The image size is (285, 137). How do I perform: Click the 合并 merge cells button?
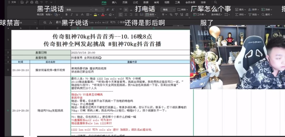pyautogui.click(x=151, y=15)
